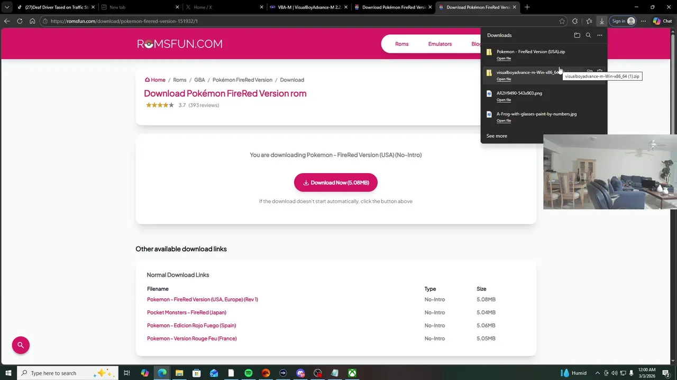
Task: Open file for Pokemon FireRed zip
Action: point(504,59)
